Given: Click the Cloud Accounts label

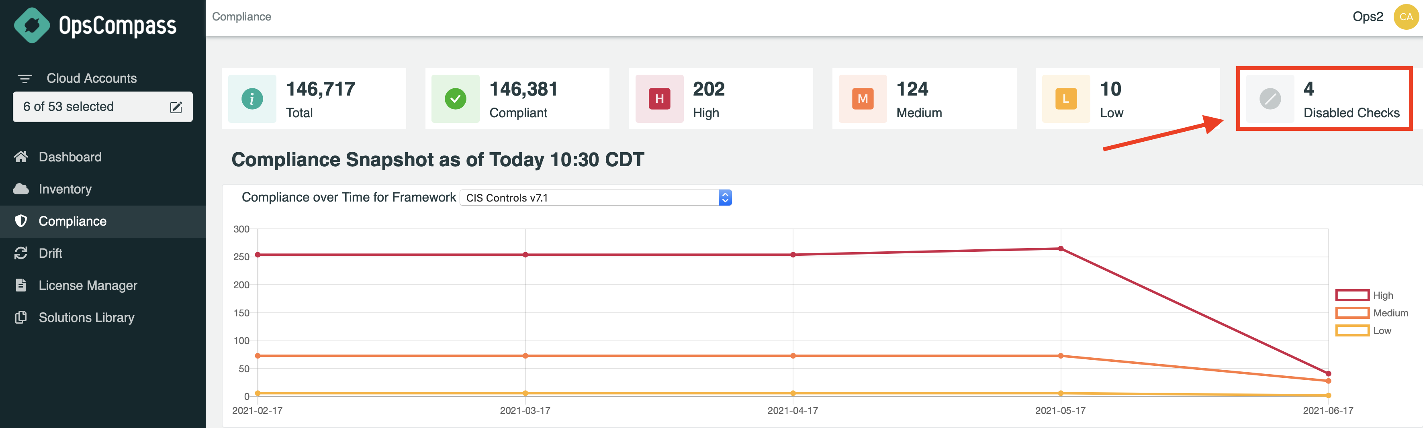Looking at the screenshot, I should point(92,78).
